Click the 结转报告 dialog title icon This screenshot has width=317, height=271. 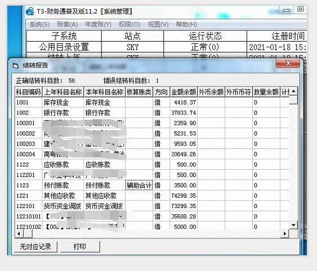[16, 66]
